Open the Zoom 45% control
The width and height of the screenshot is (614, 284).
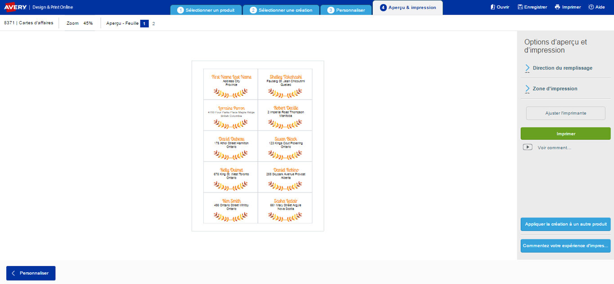tap(80, 23)
